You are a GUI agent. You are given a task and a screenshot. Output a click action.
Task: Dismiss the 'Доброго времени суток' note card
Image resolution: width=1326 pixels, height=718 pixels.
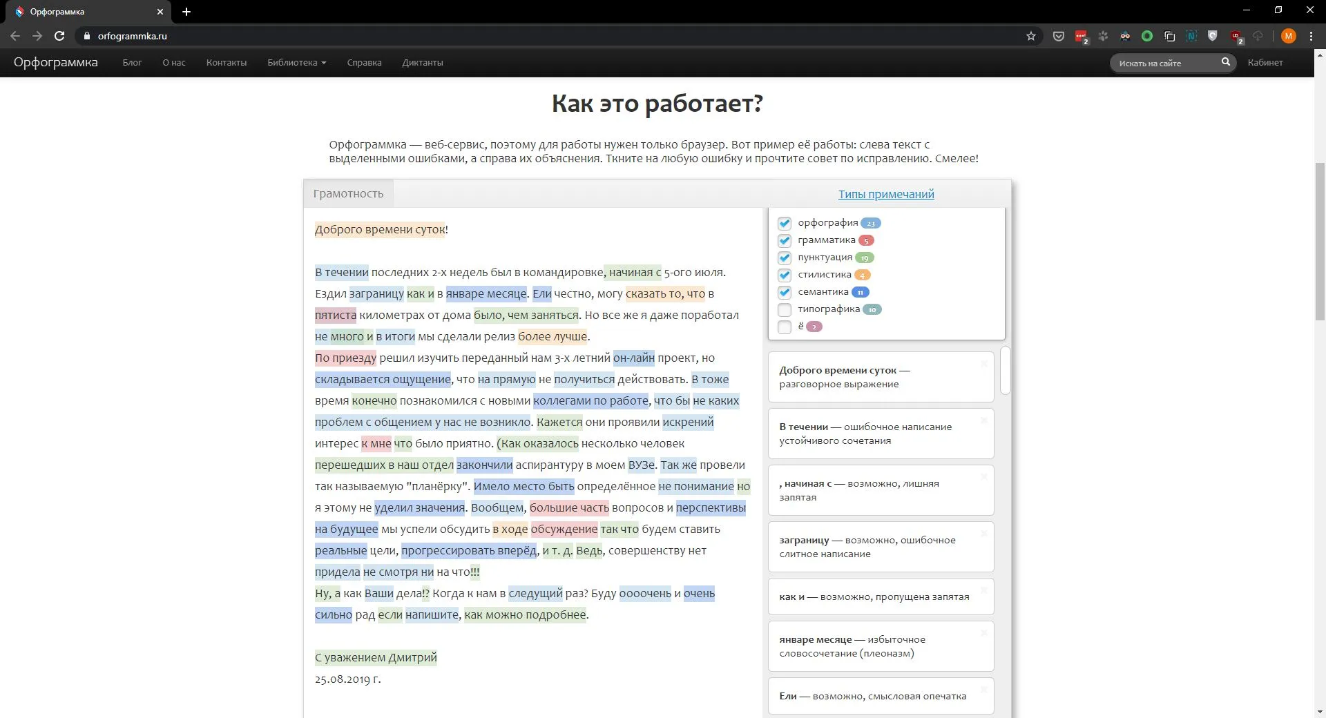click(x=984, y=364)
